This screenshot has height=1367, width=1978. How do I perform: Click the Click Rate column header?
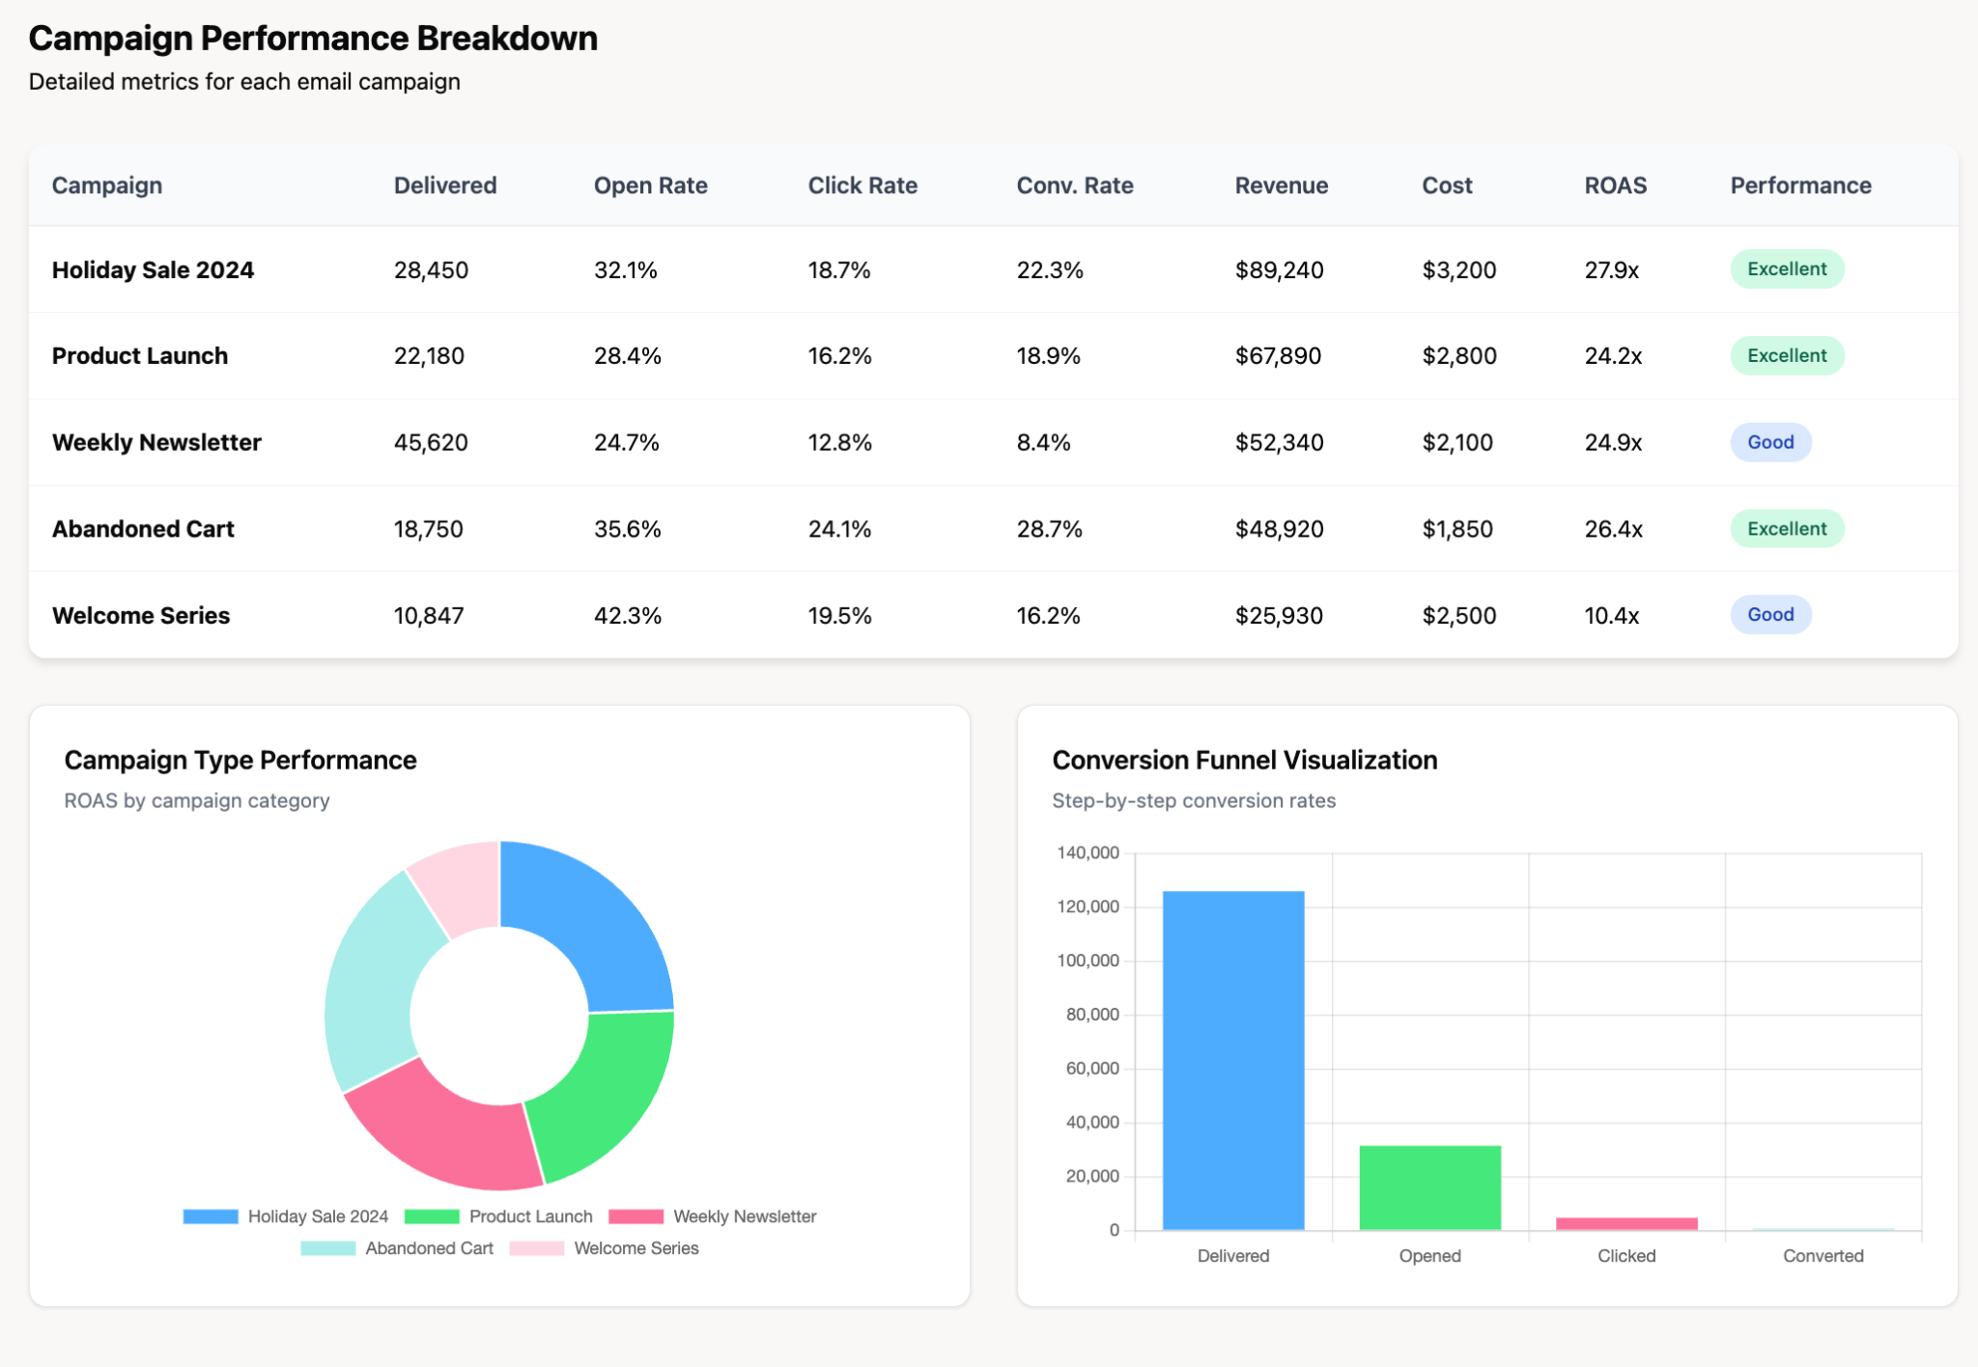click(862, 185)
